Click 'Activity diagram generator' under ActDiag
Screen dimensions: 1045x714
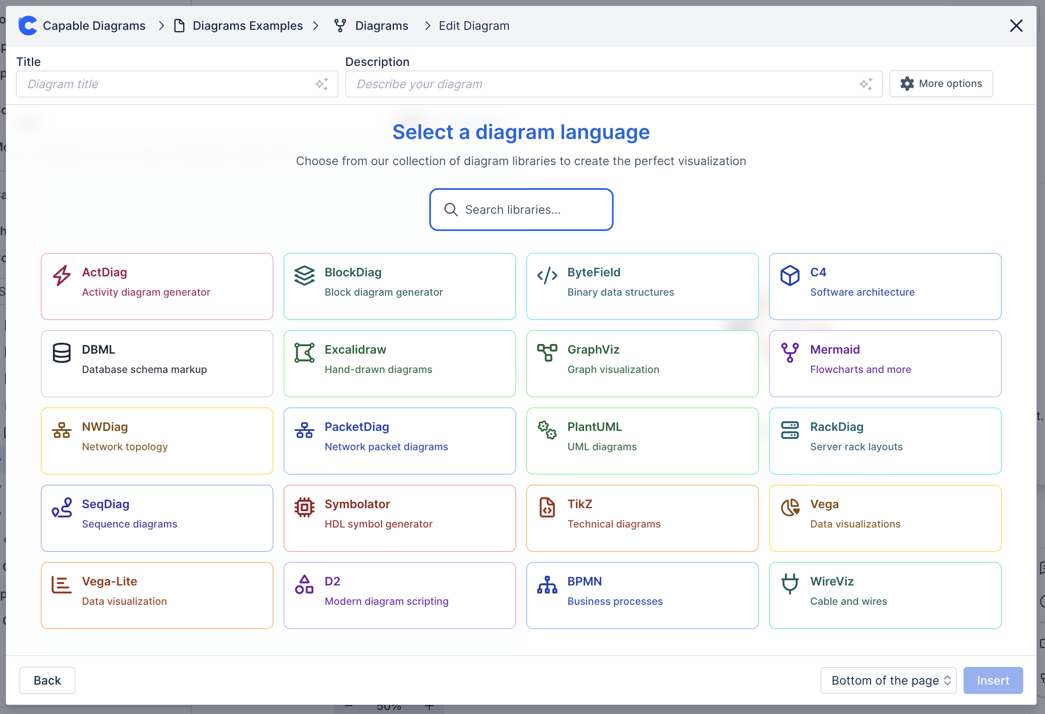click(146, 292)
